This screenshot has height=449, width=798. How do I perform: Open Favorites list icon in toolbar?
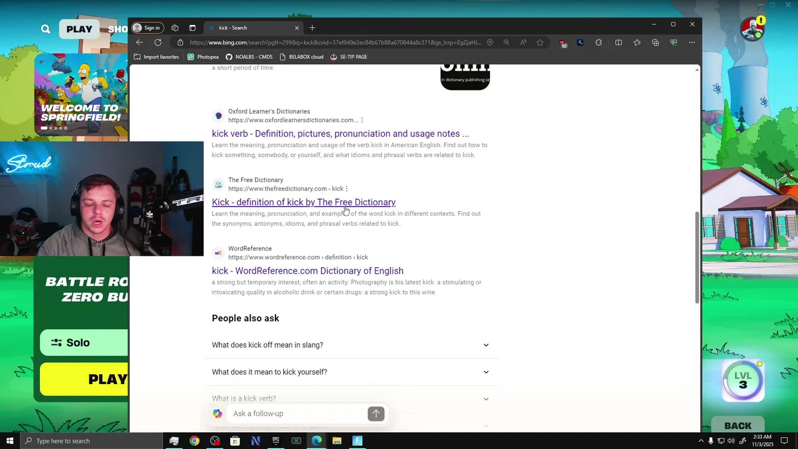pos(637,42)
